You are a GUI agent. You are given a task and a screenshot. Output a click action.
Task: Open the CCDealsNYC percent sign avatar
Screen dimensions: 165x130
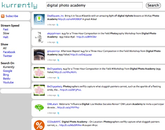pyautogui.click(x=39, y=125)
